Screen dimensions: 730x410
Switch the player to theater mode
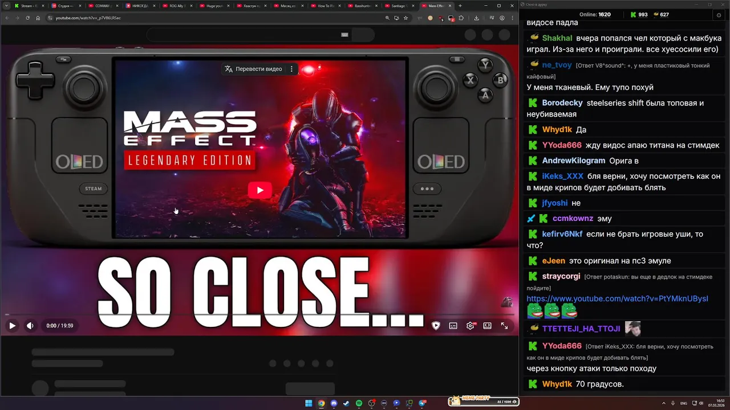pyautogui.click(x=488, y=326)
